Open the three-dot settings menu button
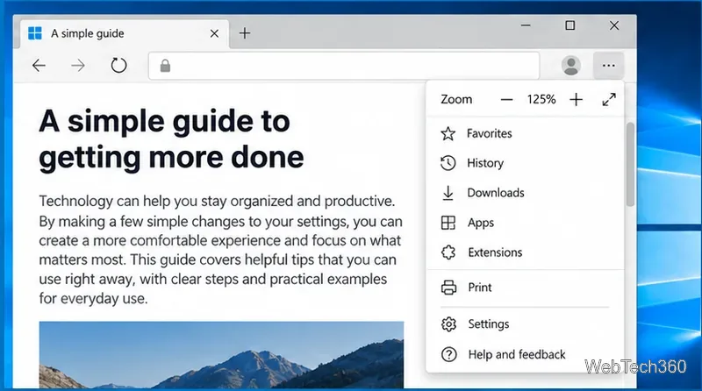 click(x=608, y=66)
